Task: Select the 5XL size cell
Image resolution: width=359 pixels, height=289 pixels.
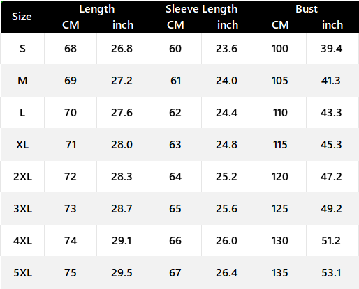Action: [x=22, y=273]
